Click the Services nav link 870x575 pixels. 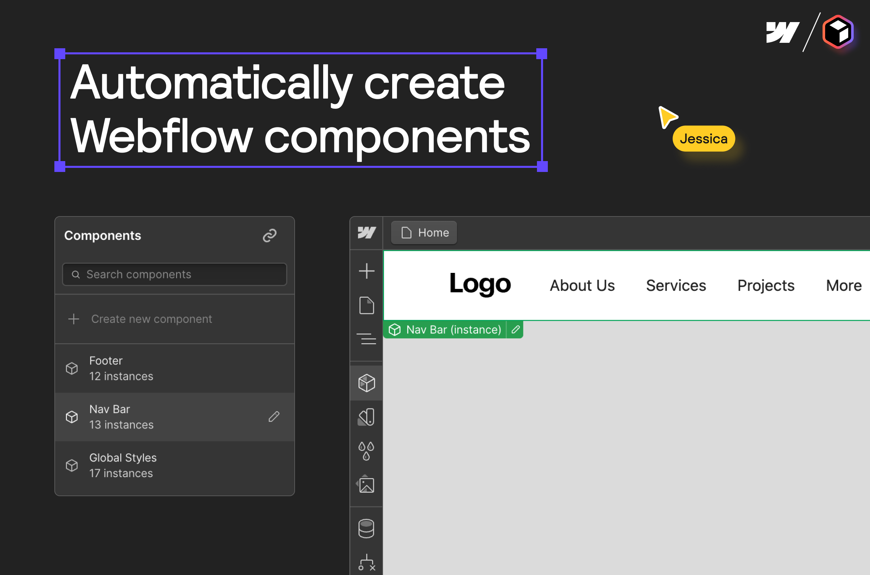click(676, 286)
